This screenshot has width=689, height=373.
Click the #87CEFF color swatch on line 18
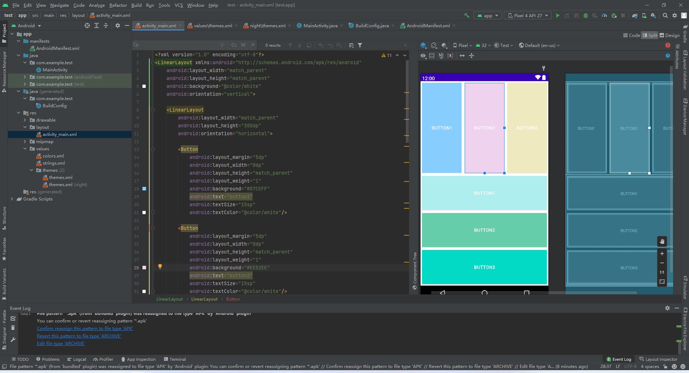[144, 189]
